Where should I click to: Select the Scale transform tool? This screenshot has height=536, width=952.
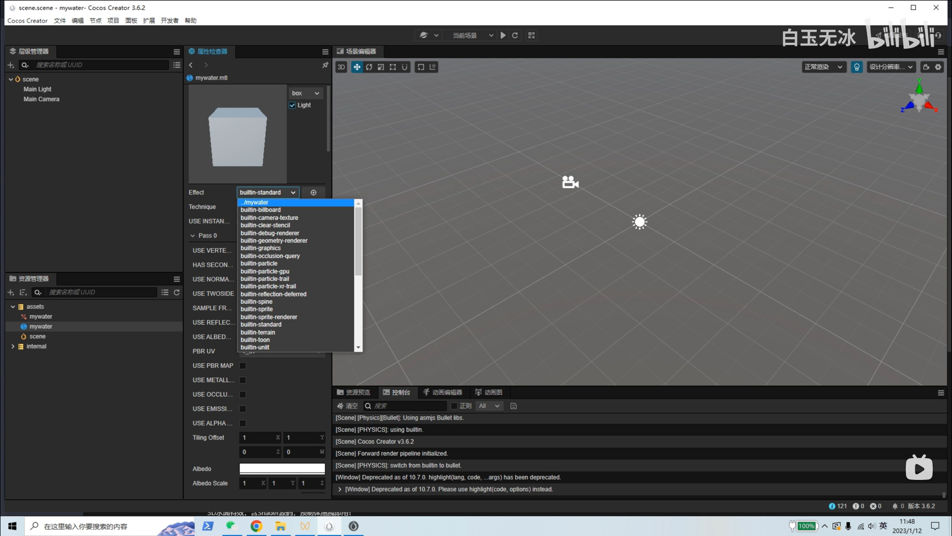click(x=381, y=67)
